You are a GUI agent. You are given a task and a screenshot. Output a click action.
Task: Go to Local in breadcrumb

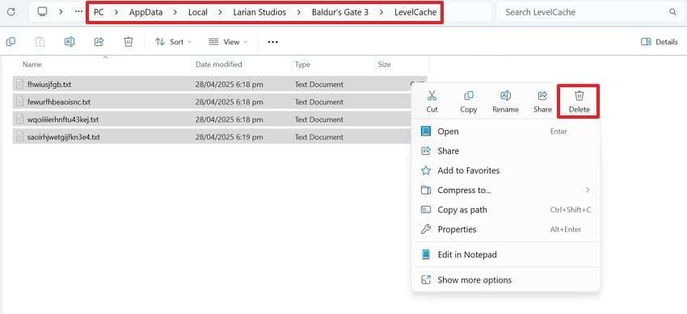(x=197, y=12)
